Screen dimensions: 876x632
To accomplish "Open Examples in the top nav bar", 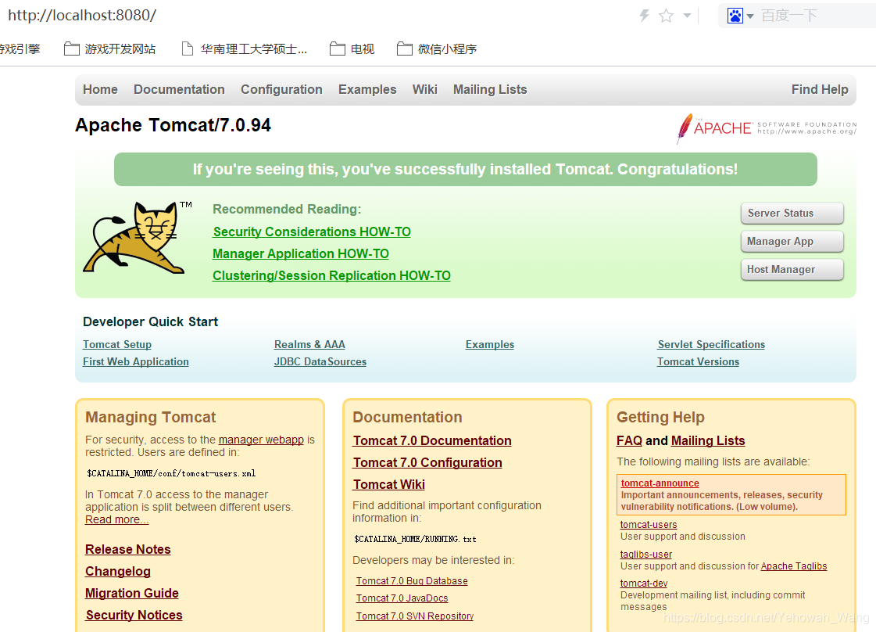I will coord(367,89).
